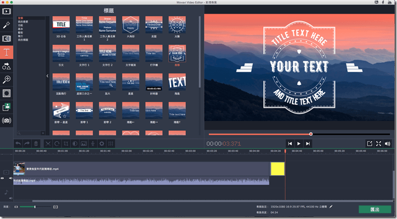Select the shapes callouts icon
Screen dimensions: 397x219
7,66
